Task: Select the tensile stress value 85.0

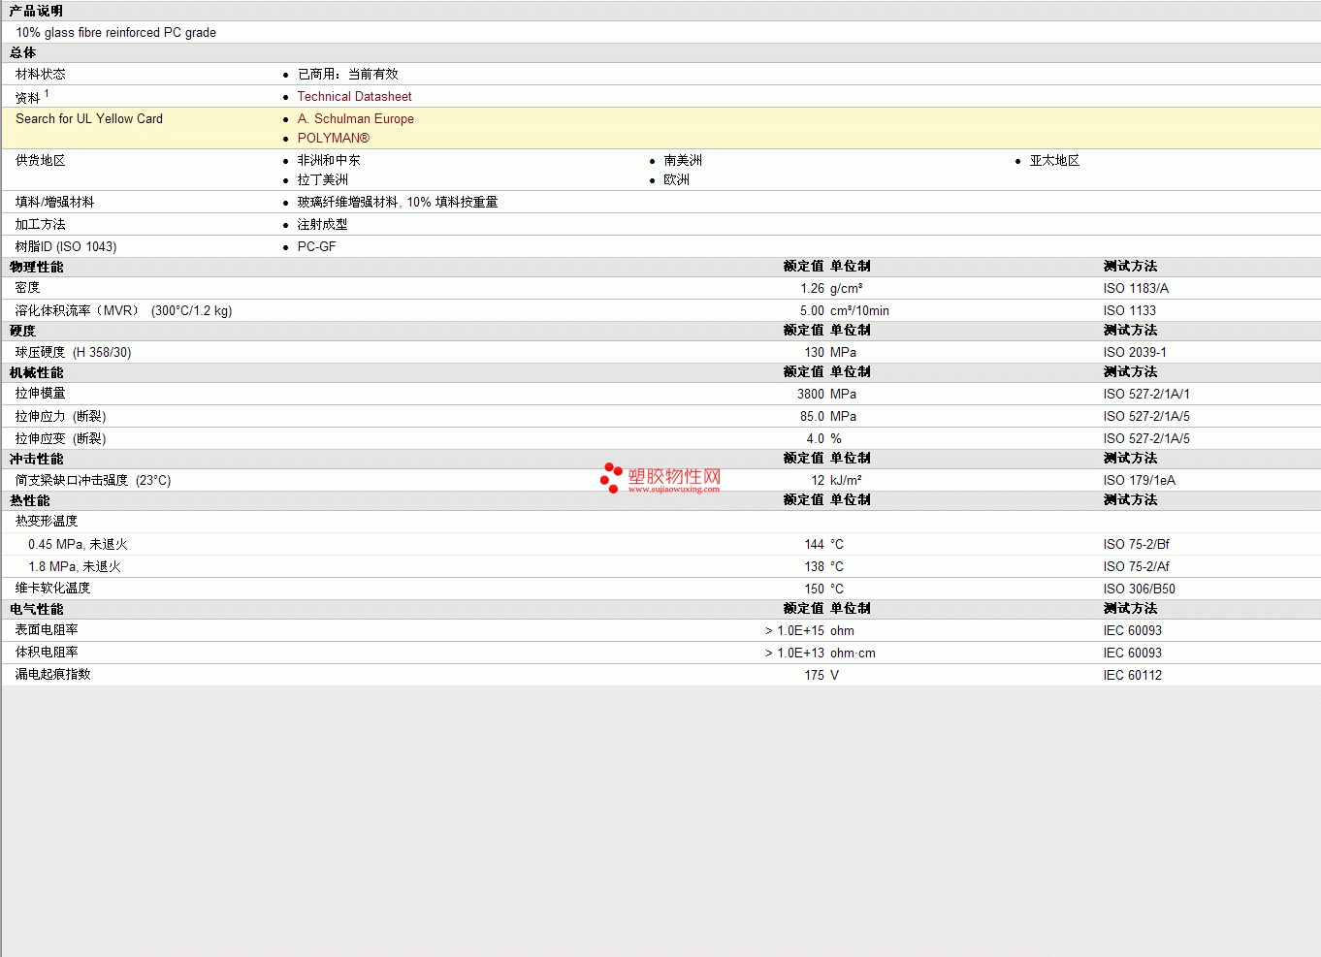Action: 813,417
